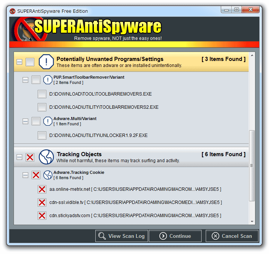Collapse the Adware.Multi/Variant group
The height and width of the screenshot is (254, 269).
(x=25, y=121)
